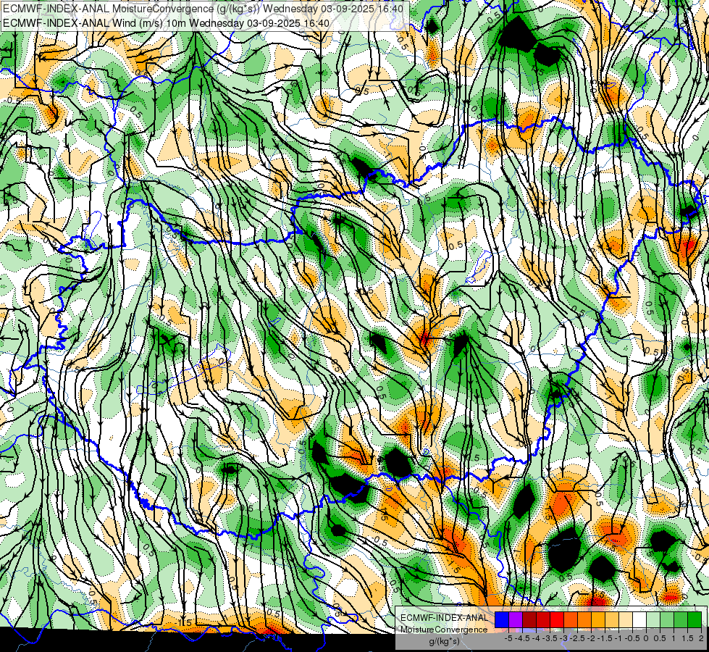Screen dimensions: 709x652
Task: Click the darkest red legend swatch
Action: (529, 619)
